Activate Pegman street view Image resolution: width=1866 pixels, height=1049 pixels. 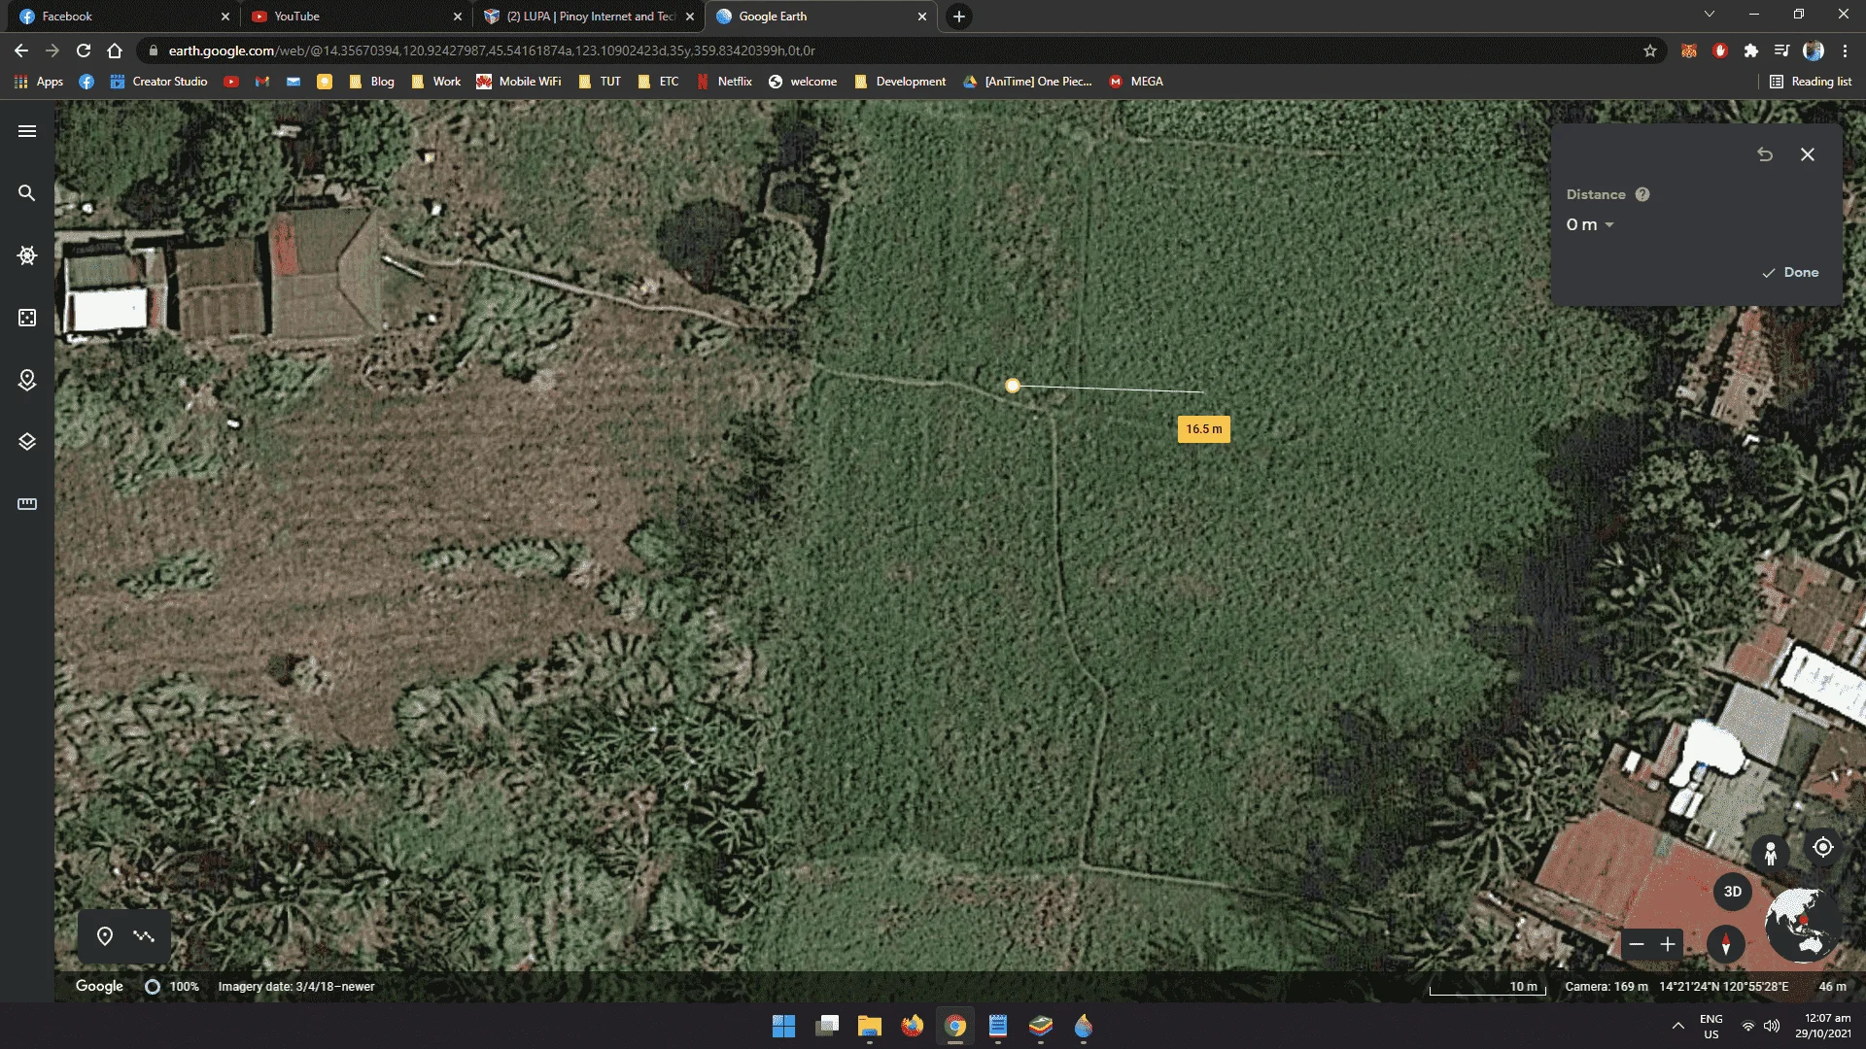pos(1771,853)
